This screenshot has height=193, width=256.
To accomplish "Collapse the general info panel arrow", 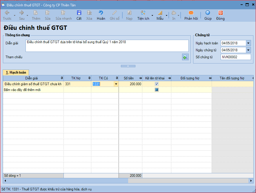I will pos(128,66).
